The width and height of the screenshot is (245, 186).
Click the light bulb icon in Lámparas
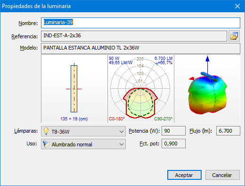(x=46, y=131)
